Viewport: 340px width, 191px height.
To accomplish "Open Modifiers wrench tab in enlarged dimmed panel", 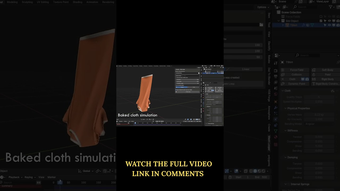I will click(x=276, y=108).
